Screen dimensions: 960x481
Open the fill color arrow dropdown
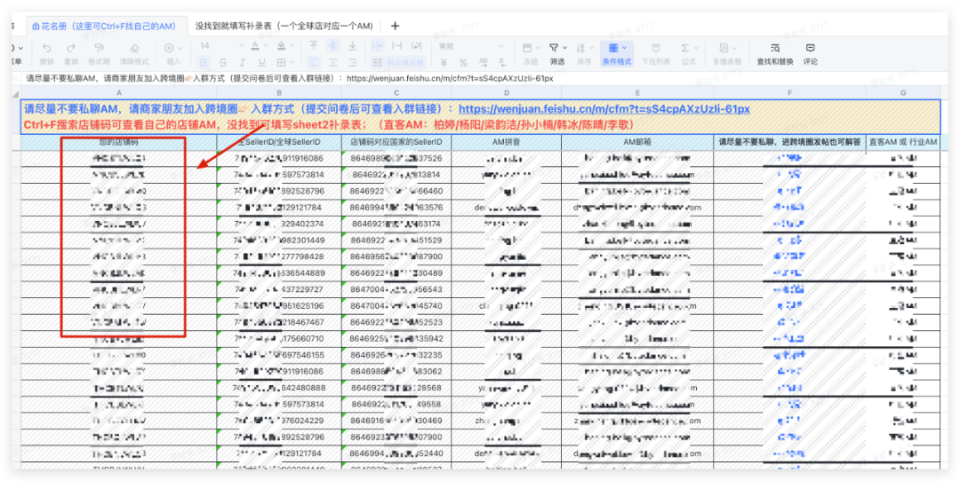click(x=292, y=46)
